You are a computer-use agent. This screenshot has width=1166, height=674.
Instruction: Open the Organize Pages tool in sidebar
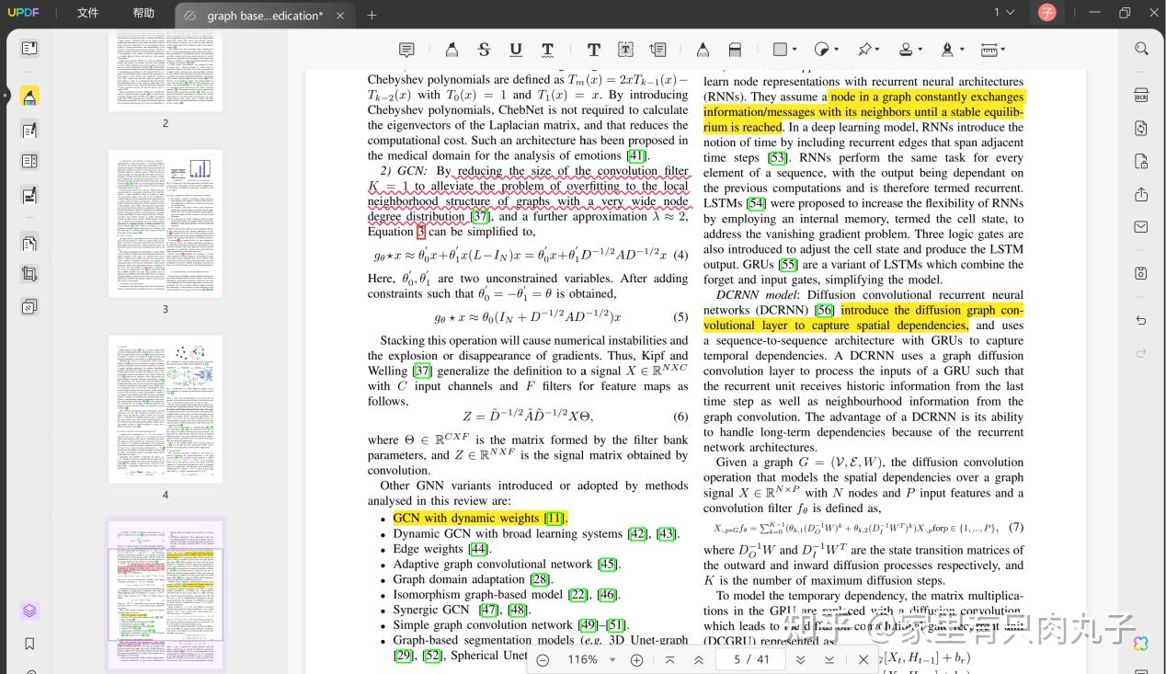29,244
